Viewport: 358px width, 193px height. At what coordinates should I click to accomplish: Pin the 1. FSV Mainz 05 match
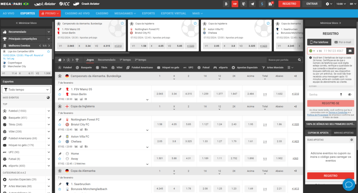(x=60, y=89)
